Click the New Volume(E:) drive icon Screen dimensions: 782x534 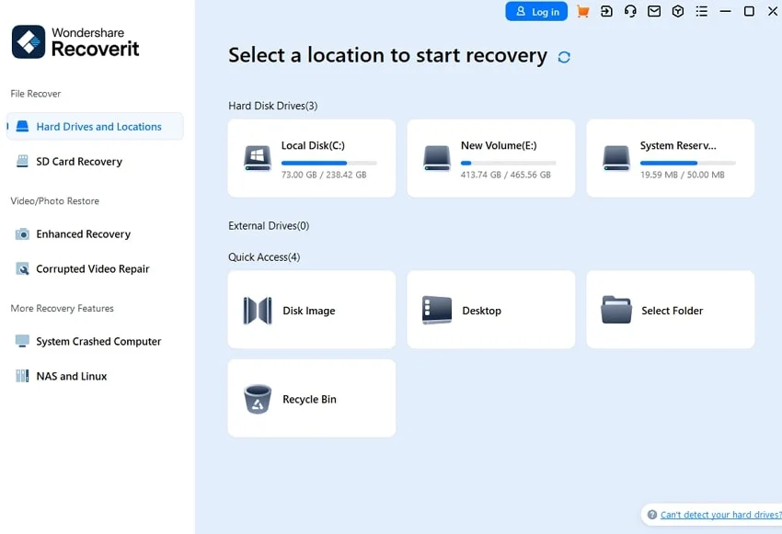pyautogui.click(x=437, y=158)
